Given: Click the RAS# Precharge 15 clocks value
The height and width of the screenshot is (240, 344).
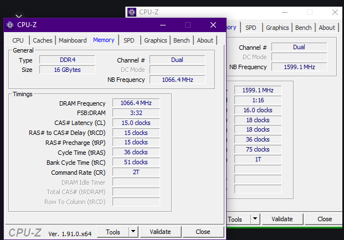Looking at the screenshot, I should (x=136, y=142).
